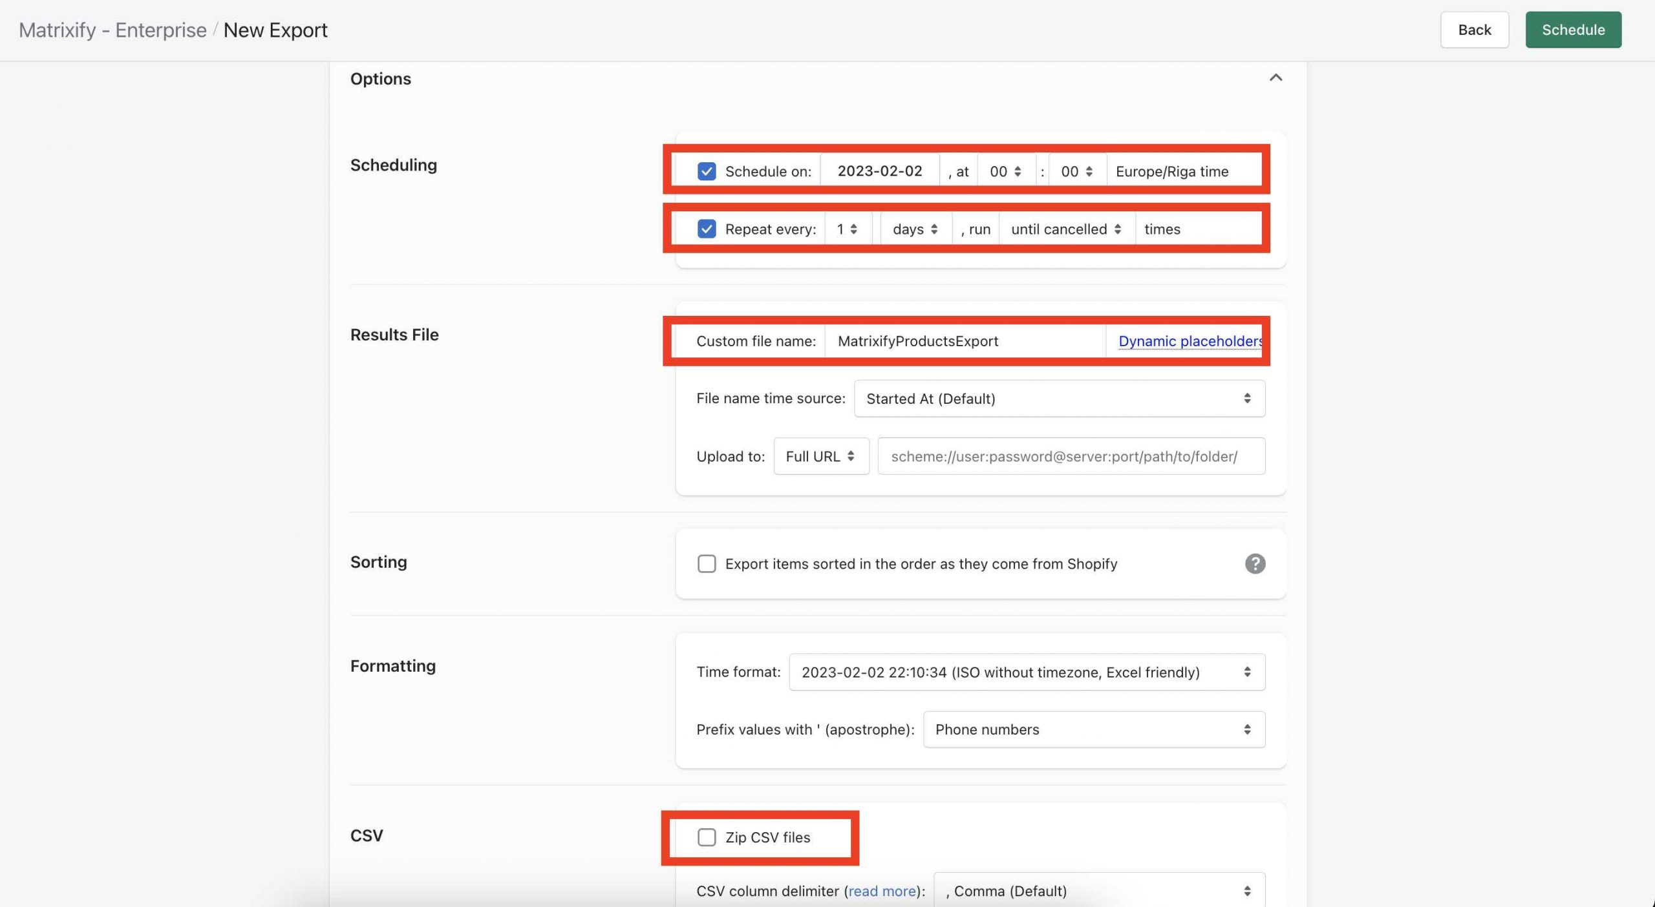Open the until cancelled dropdown
This screenshot has width=1655, height=907.
tap(1066, 229)
